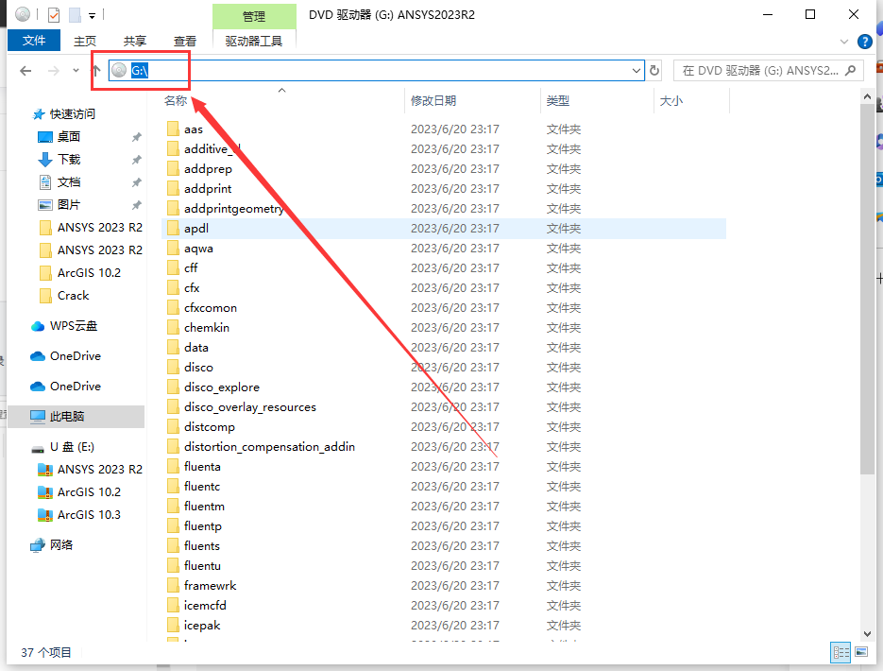Select 网络 in navigation pane
This screenshot has height=671, width=883.
coord(52,544)
